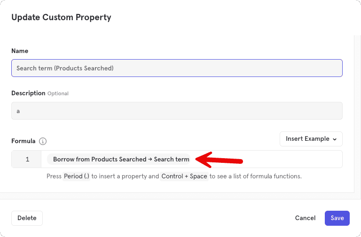
Task: Click formula line number 1 gutter
Action: click(x=27, y=160)
